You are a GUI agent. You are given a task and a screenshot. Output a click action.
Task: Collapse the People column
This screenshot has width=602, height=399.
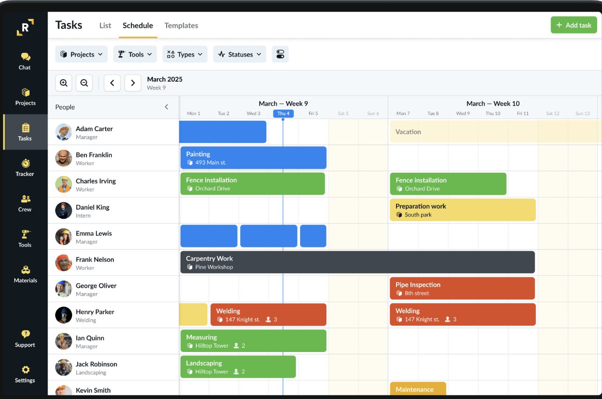point(167,107)
